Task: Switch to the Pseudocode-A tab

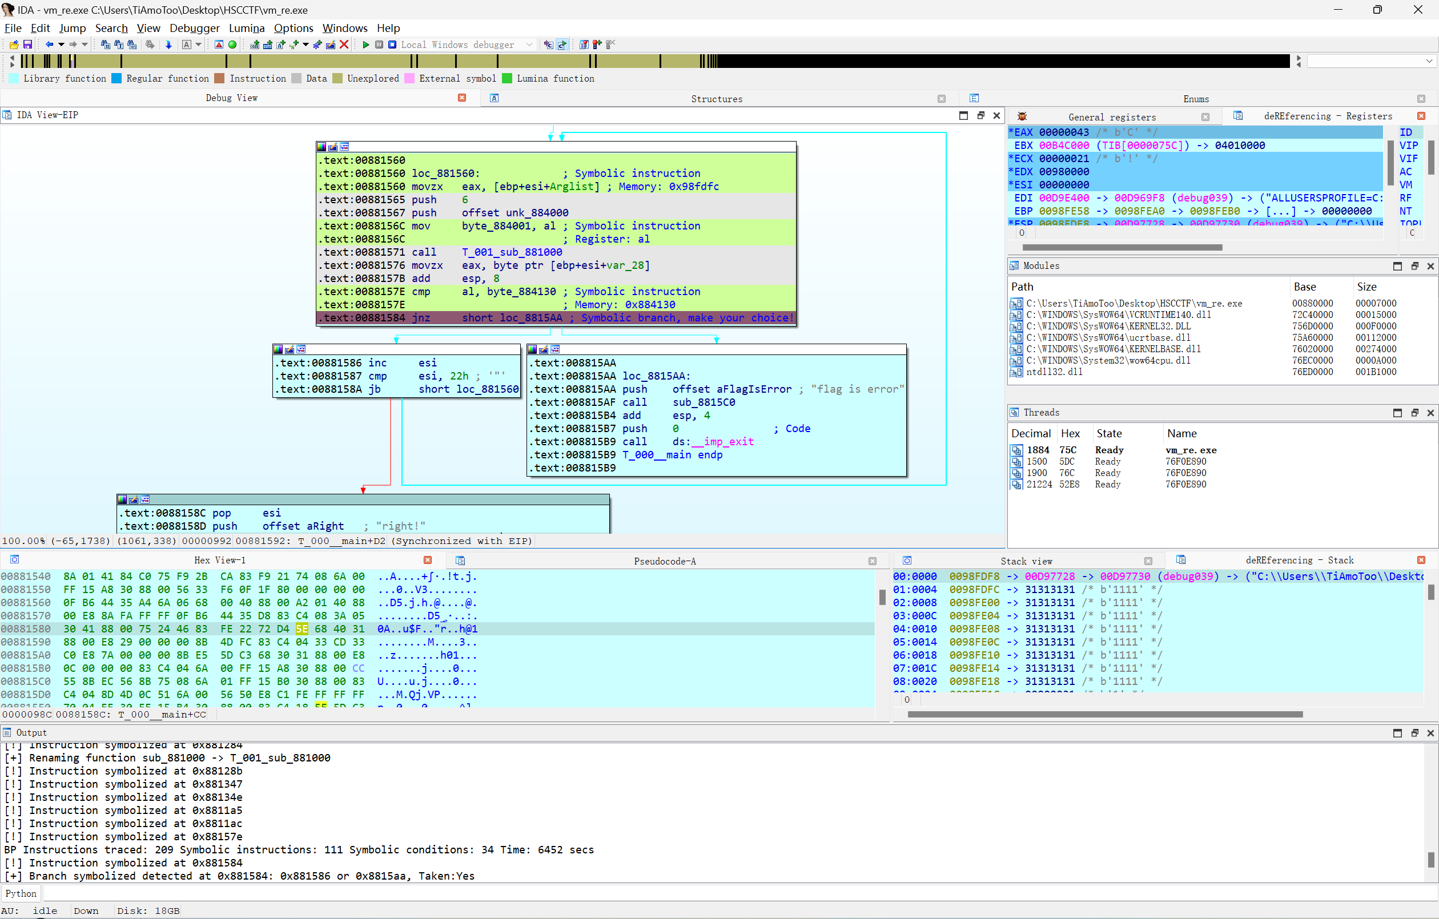Action: tap(665, 561)
